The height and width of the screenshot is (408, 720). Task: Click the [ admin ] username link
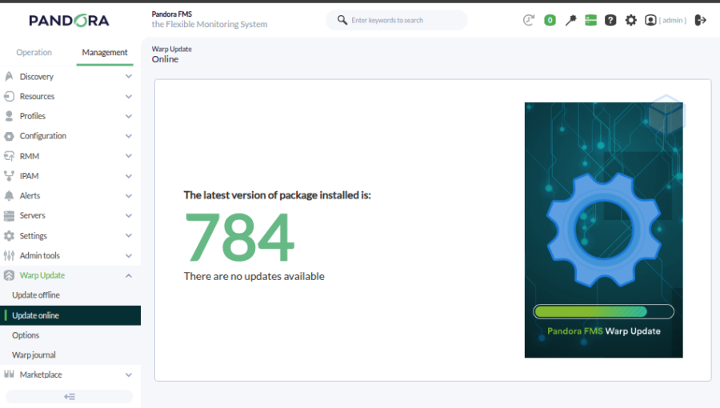click(x=672, y=20)
